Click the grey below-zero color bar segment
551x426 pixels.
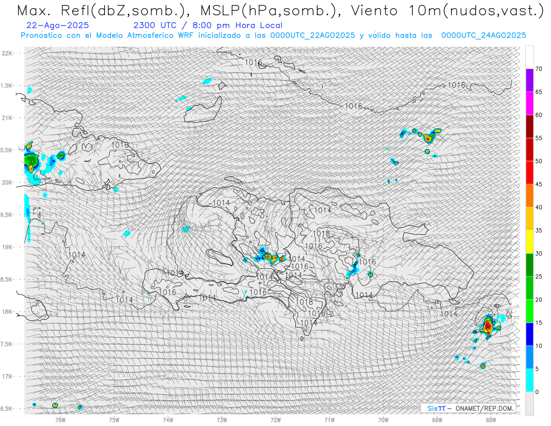[529, 403]
